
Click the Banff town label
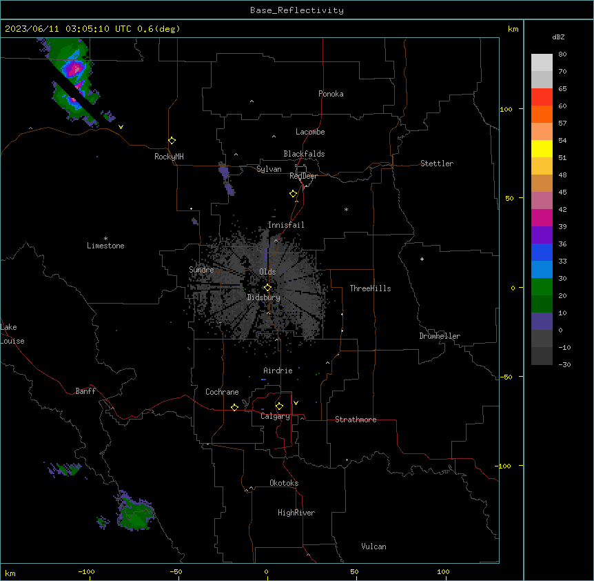coord(85,391)
